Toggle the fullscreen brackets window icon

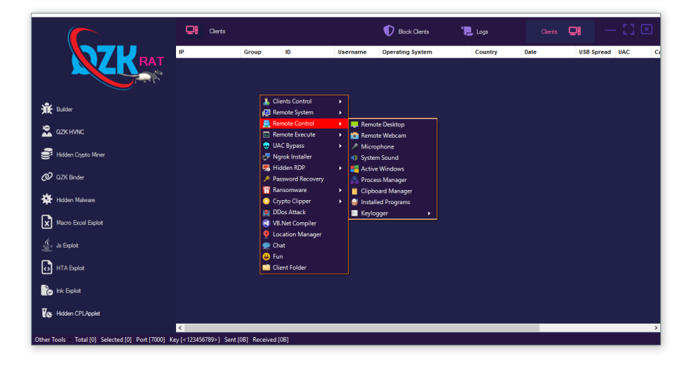(628, 30)
